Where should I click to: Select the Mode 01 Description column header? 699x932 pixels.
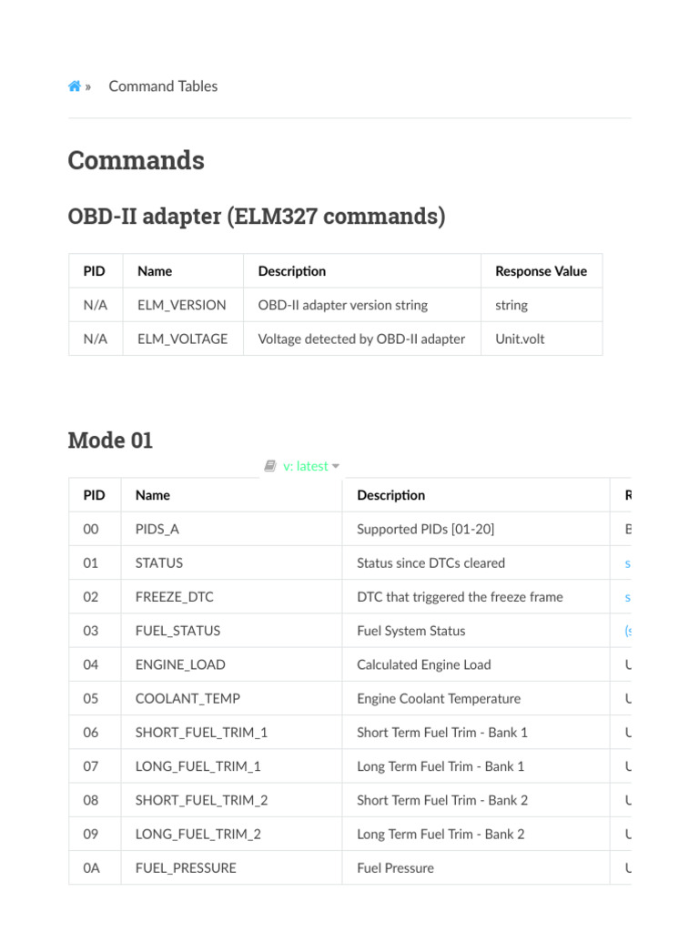[x=390, y=495]
